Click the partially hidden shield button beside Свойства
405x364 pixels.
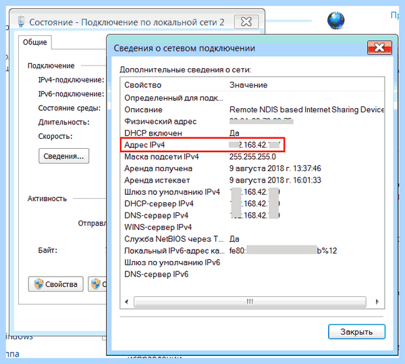click(97, 284)
